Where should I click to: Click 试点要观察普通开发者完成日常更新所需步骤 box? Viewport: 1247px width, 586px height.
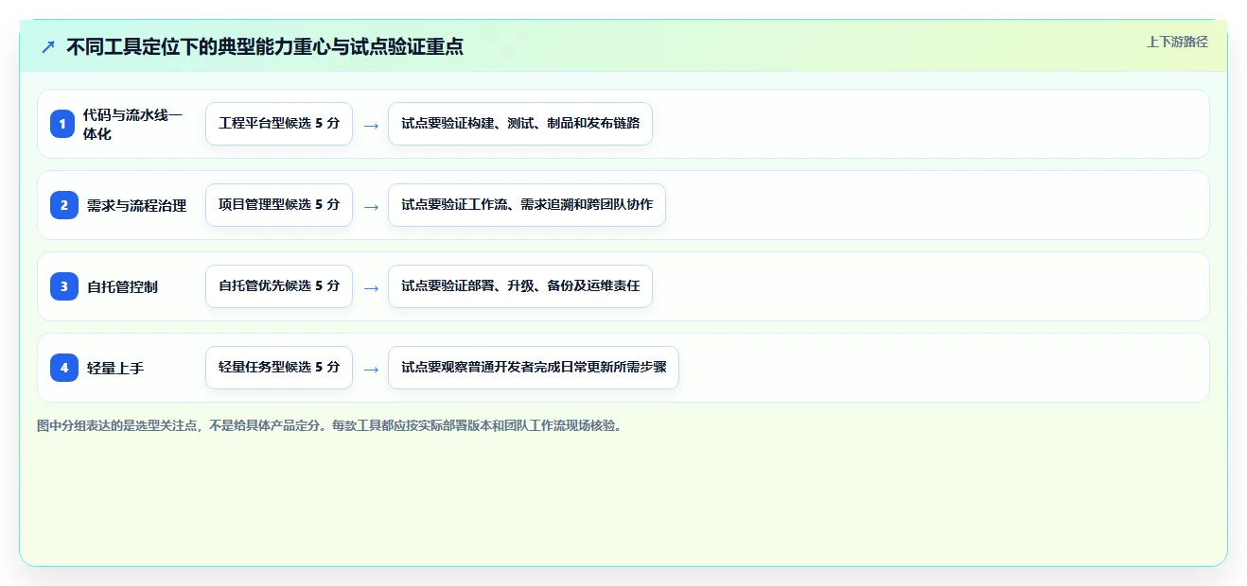tap(534, 368)
